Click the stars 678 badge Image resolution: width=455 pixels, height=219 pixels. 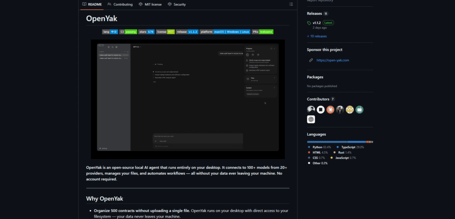coord(146,32)
